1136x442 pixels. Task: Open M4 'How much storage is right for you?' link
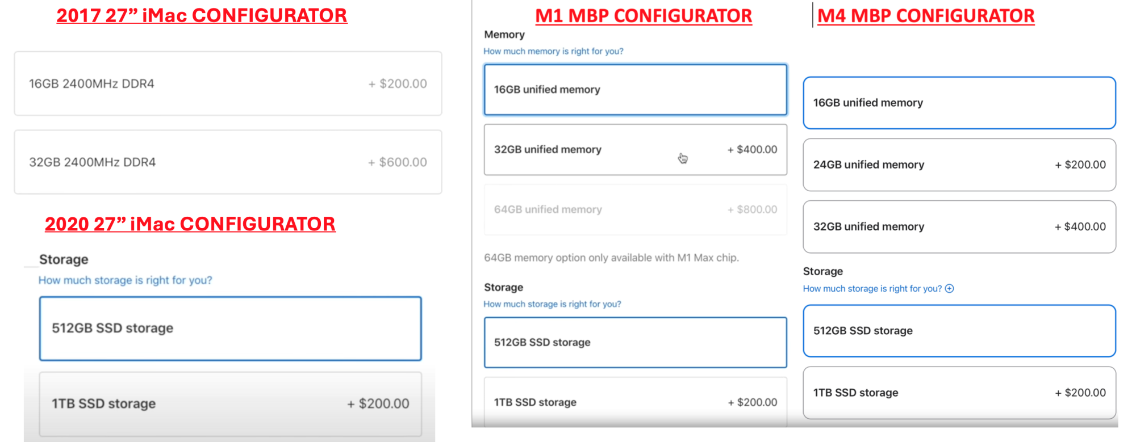click(x=872, y=289)
